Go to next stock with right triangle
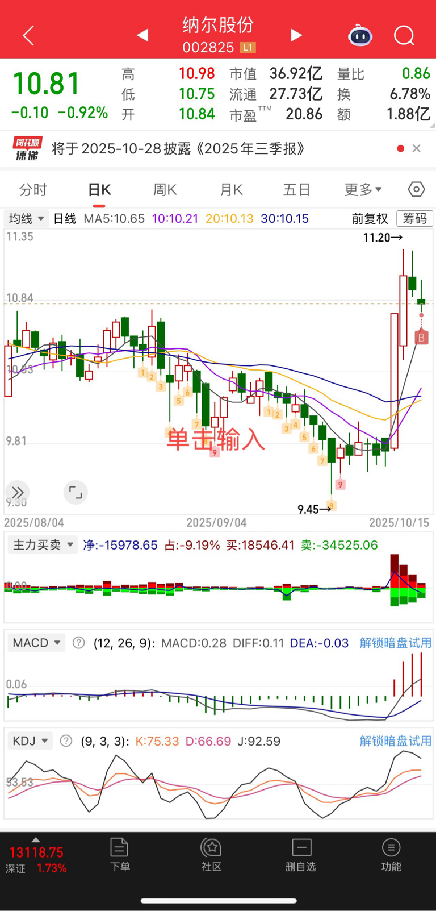Screen dimensions: 436x911 [x=296, y=35]
